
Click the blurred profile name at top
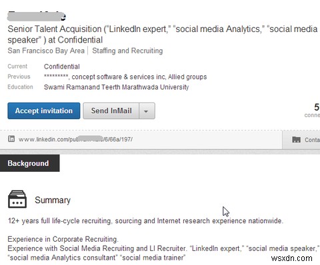(x=37, y=16)
